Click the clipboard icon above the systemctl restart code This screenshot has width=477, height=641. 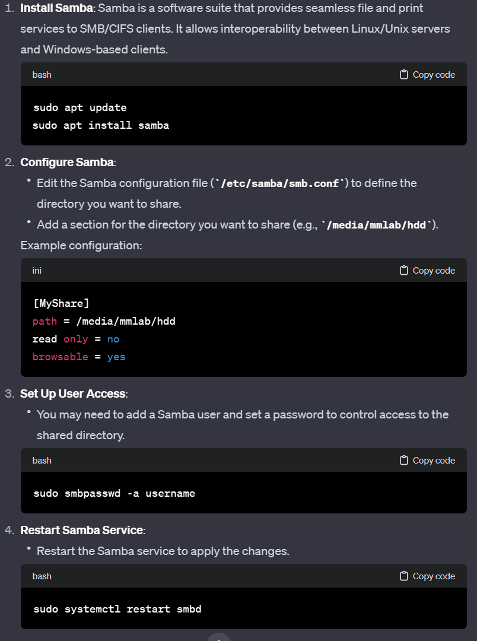click(x=404, y=576)
